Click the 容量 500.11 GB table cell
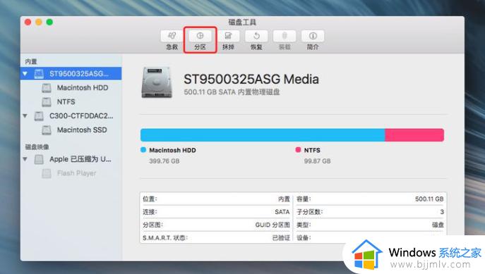This screenshot has width=485, height=274. pos(370,199)
